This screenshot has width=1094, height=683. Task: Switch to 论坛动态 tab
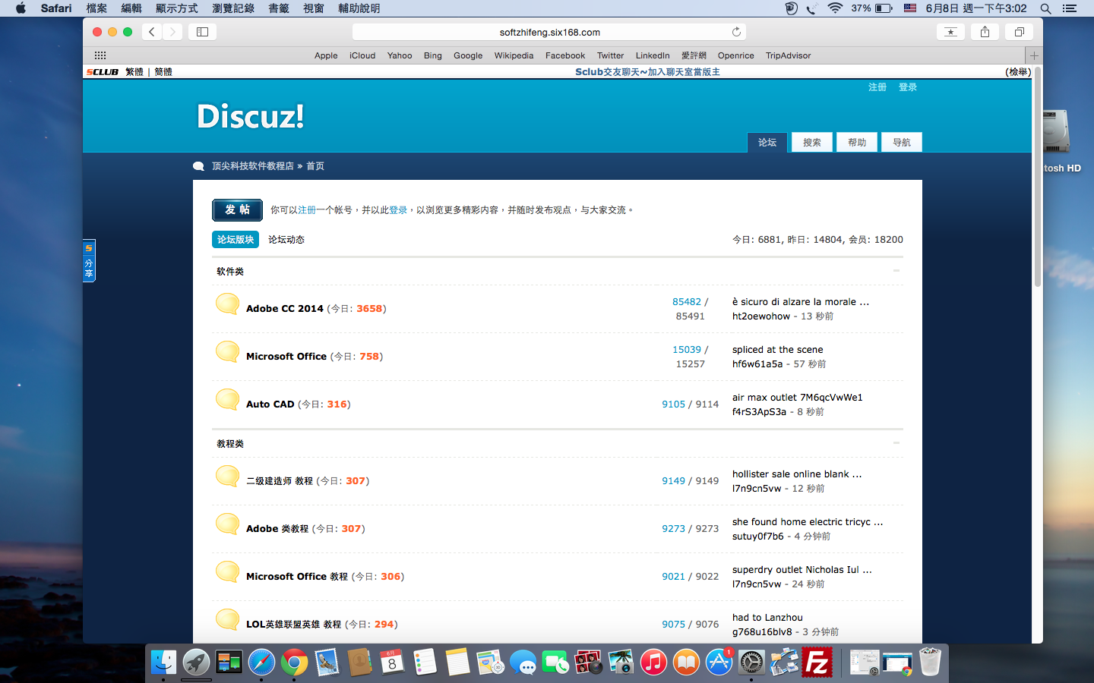pos(286,240)
